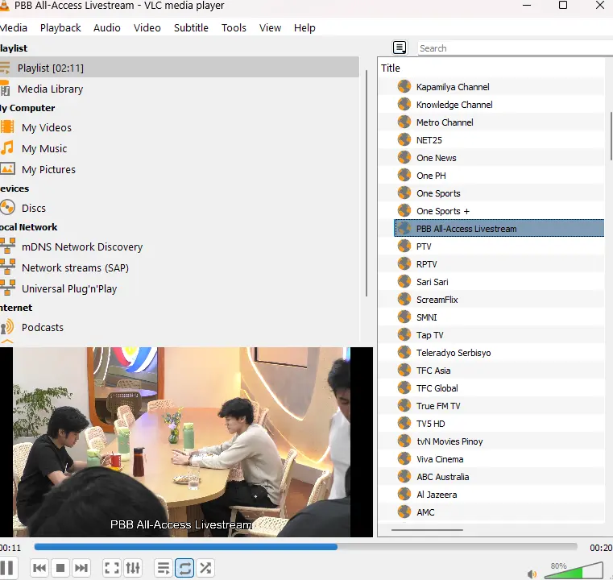
Task: Select Sari Sari in playlist
Action: (499, 281)
